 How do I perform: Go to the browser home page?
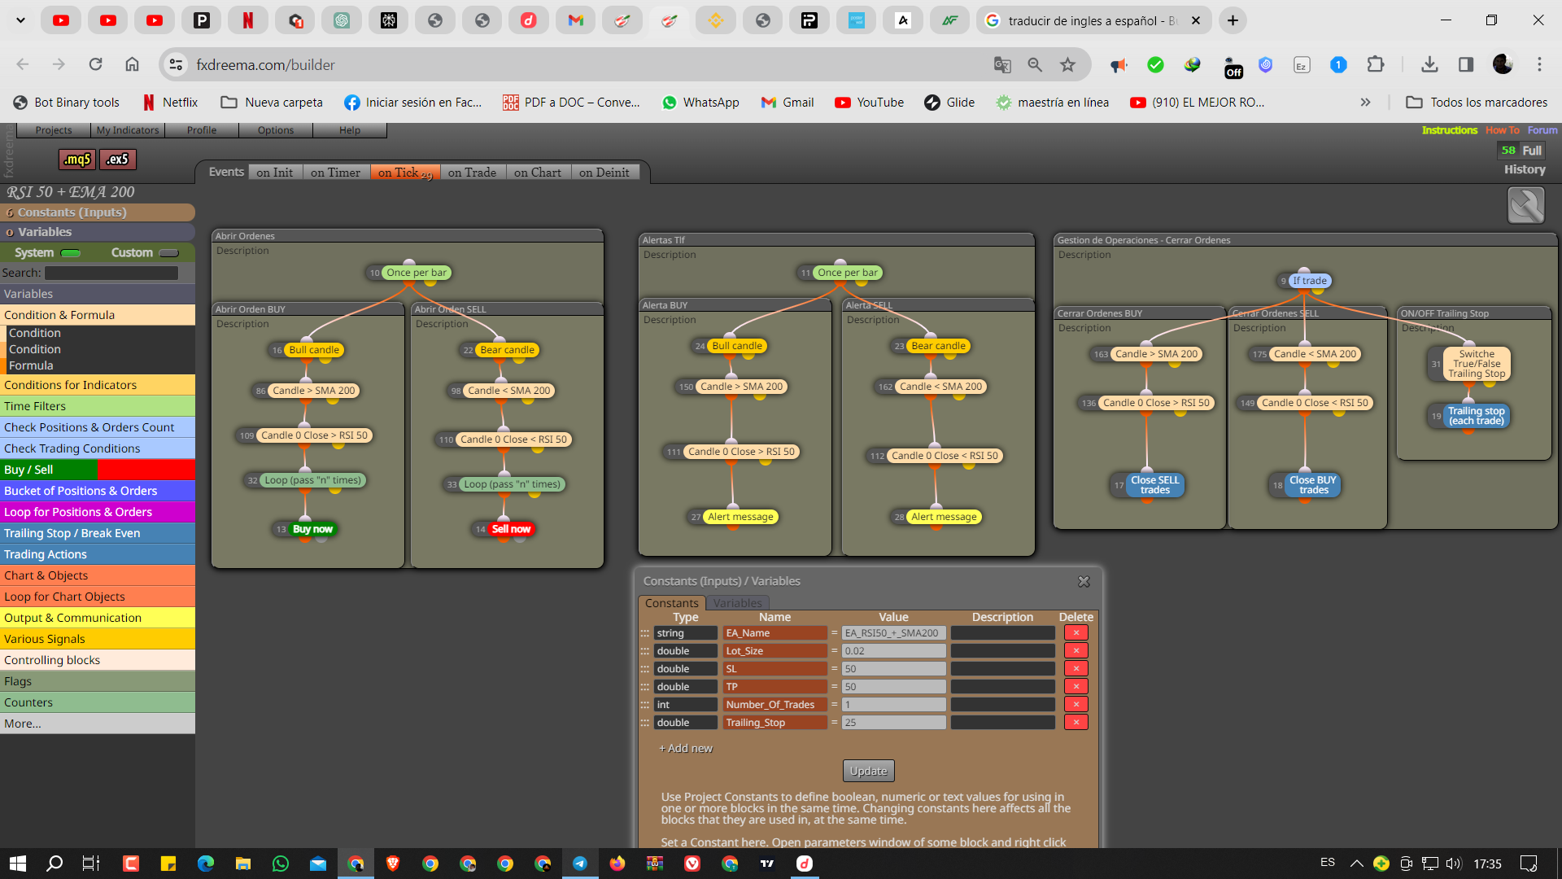pyautogui.click(x=133, y=64)
